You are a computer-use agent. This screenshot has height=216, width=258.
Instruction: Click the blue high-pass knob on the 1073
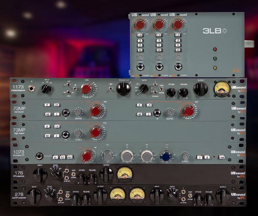point(166,157)
